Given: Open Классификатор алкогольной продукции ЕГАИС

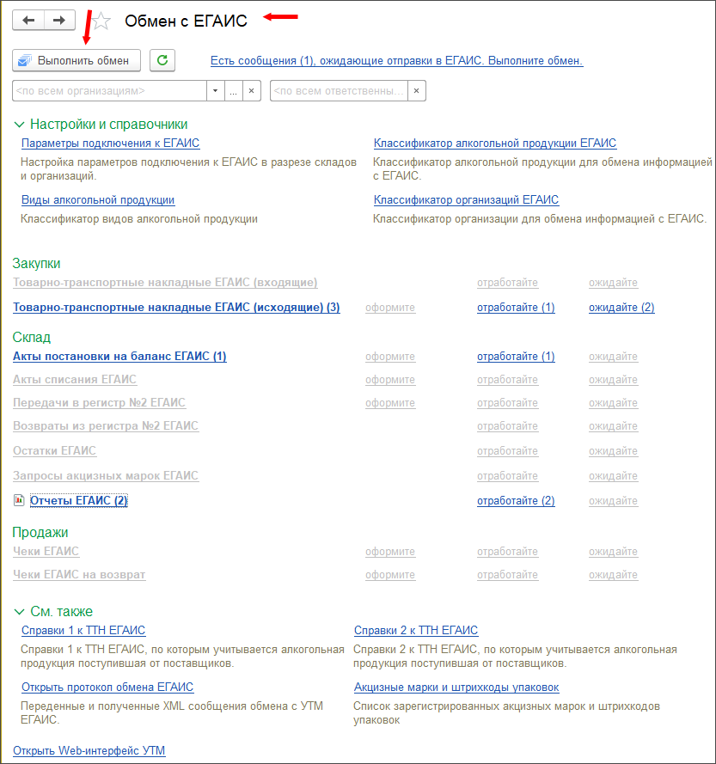Looking at the screenshot, I should [x=495, y=144].
